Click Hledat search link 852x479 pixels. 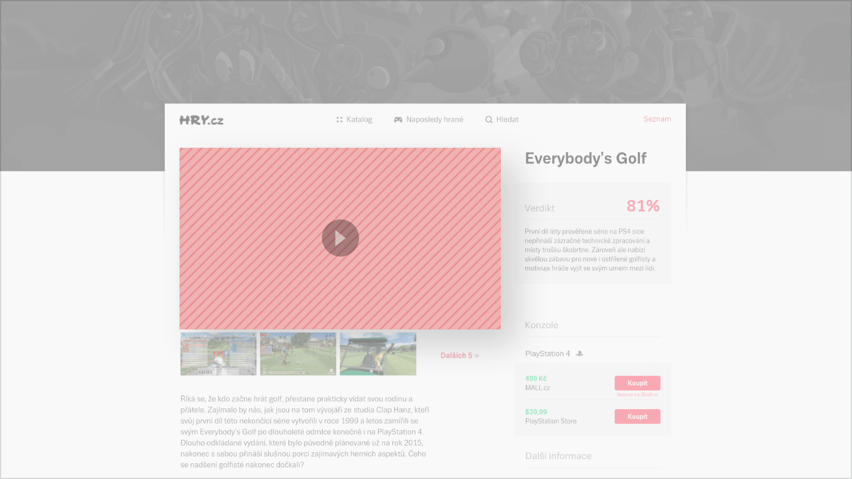(x=501, y=120)
